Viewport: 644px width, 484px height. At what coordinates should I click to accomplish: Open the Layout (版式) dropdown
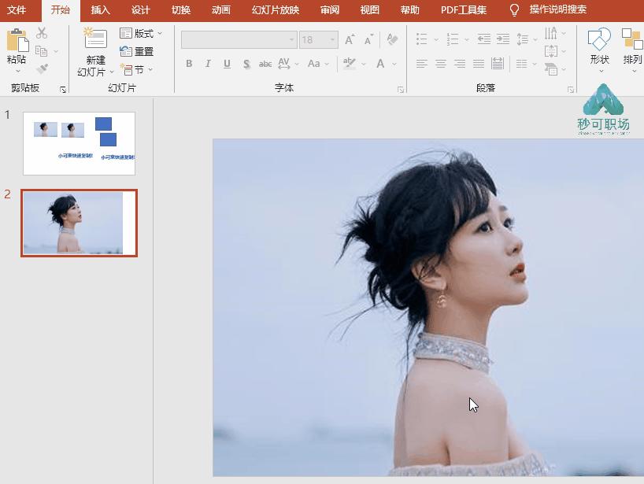pos(141,33)
